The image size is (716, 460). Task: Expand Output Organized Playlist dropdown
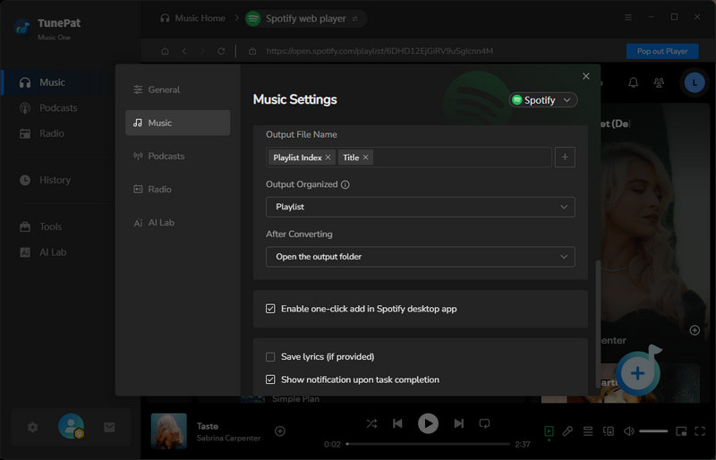coord(420,207)
